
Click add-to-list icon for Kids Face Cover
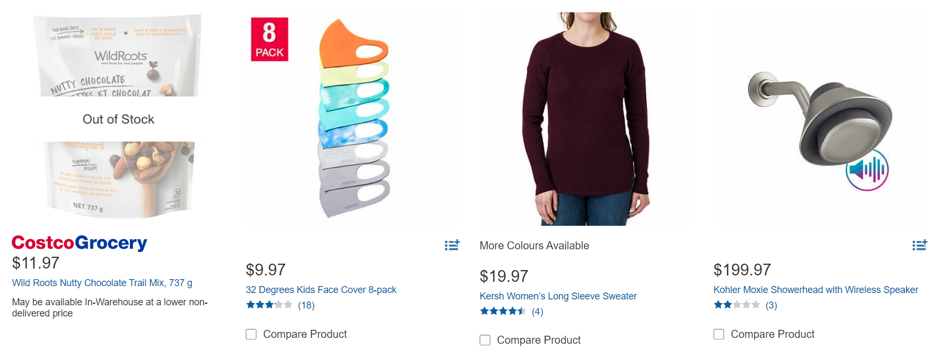[x=452, y=245]
